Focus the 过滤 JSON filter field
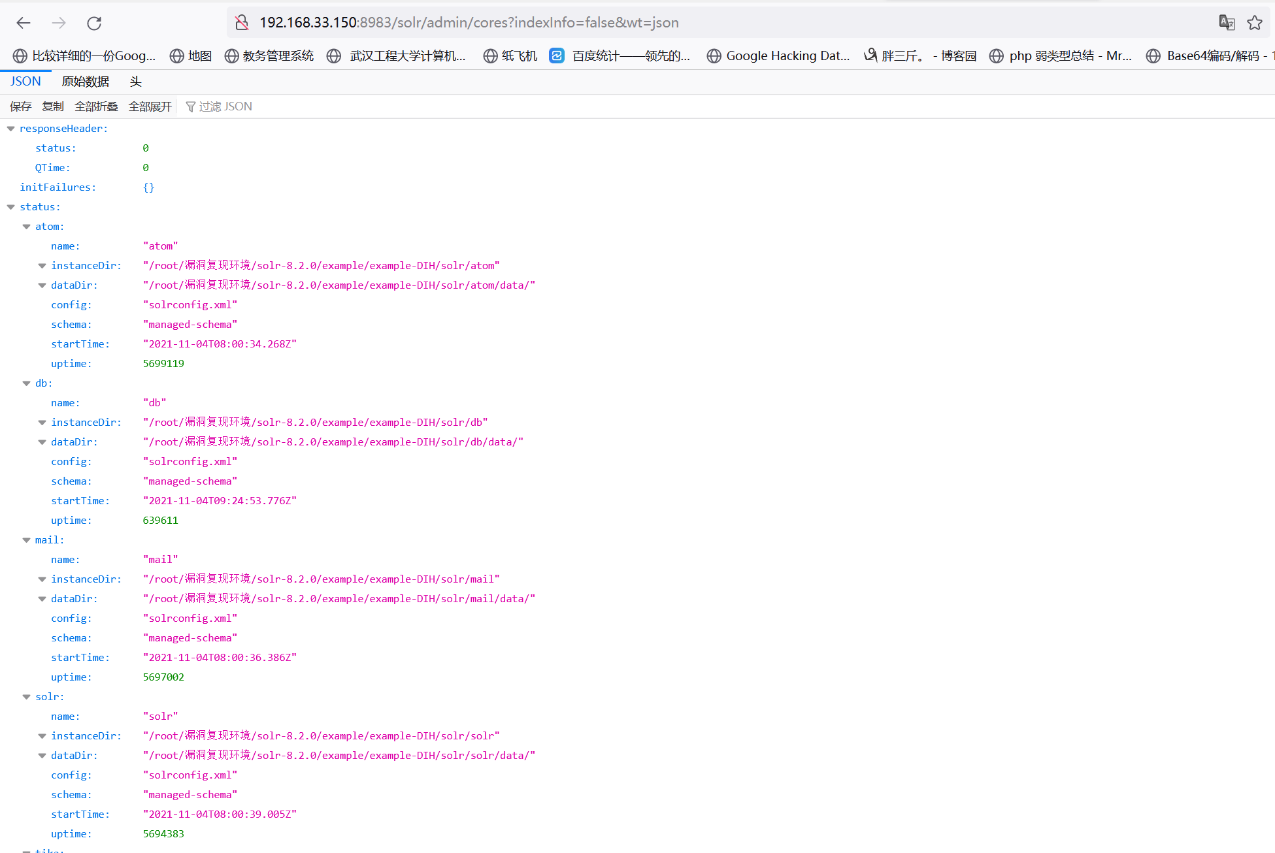Image resolution: width=1275 pixels, height=853 pixels. [225, 106]
